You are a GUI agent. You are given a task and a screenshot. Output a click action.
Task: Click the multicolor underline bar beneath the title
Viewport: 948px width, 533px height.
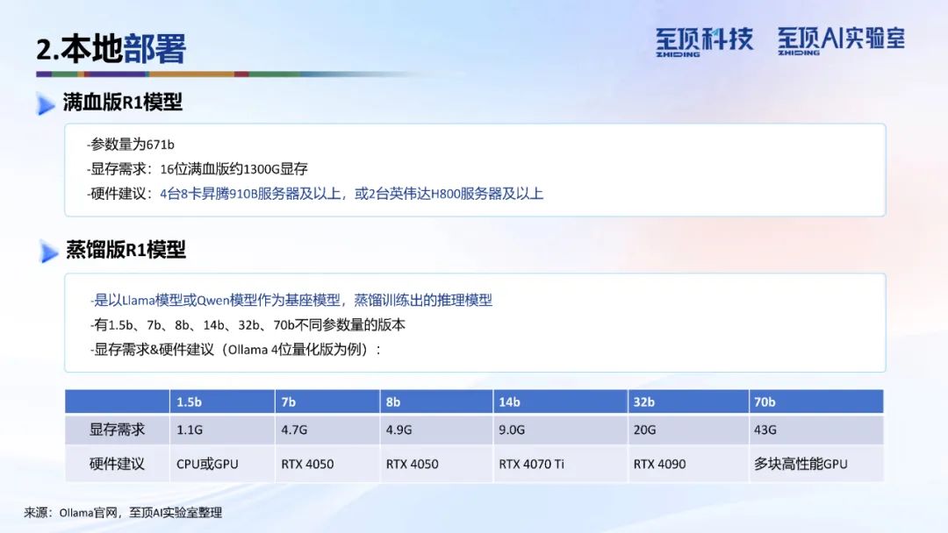[x=230, y=75]
